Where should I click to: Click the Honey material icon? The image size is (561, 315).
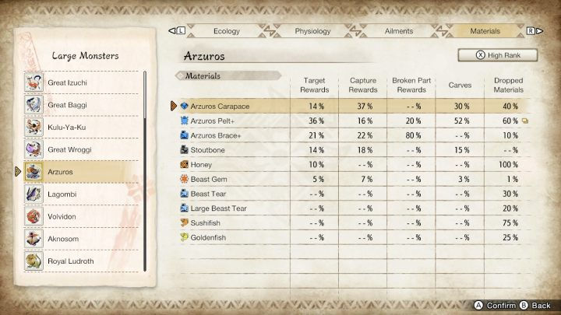coord(184,165)
